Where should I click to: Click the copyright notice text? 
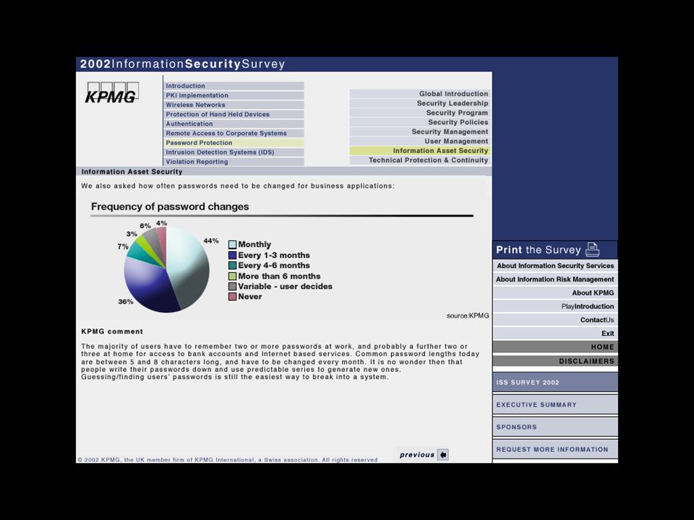pyautogui.click(x=228, y=460)
